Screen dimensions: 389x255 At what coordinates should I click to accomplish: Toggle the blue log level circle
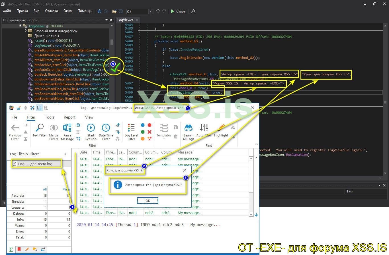click(x=143, y=125)
